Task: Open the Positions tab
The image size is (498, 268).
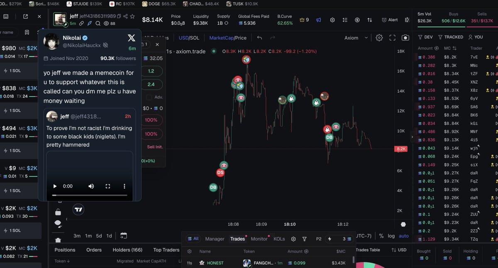Action: (65, 250)
